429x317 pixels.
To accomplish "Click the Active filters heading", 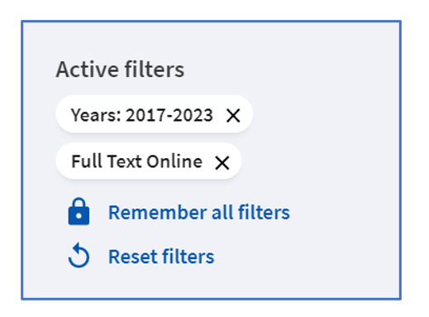I will [120, 70].
